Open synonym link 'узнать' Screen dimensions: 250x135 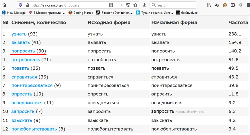pyautogui.click(x=19, y=34)
